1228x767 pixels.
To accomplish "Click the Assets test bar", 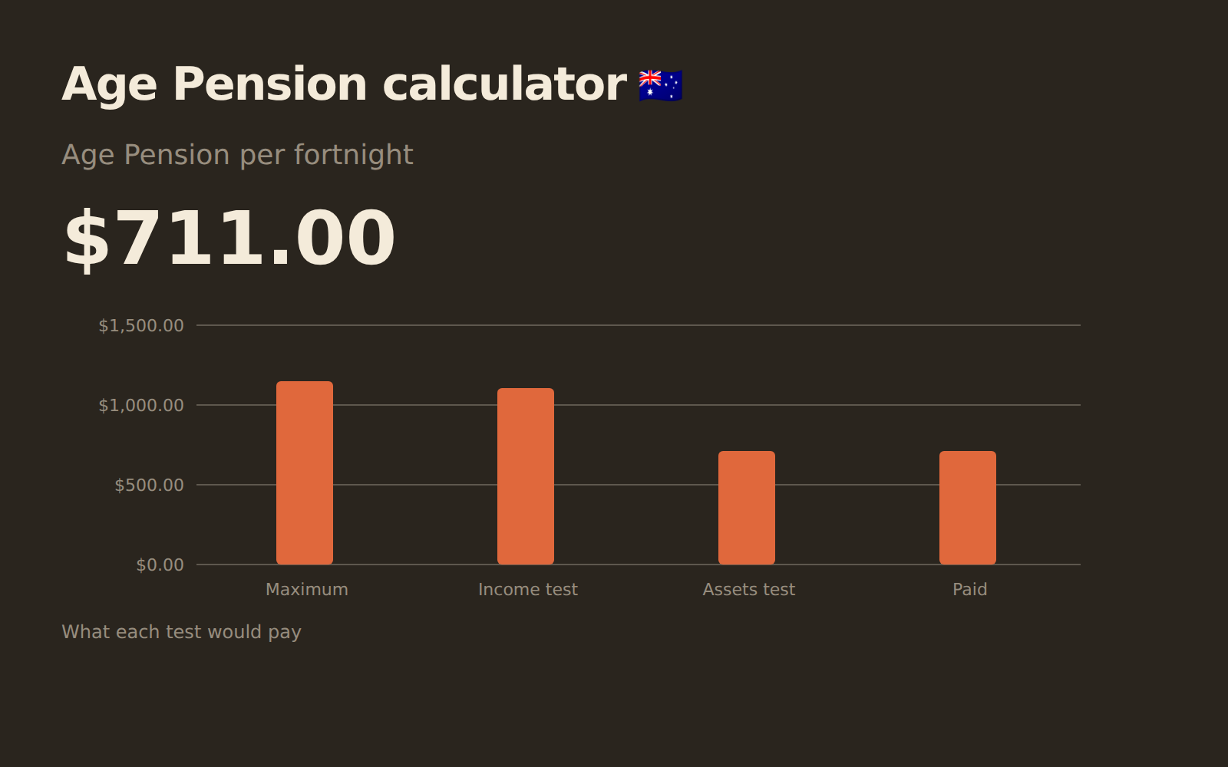I will click(747, 508).
